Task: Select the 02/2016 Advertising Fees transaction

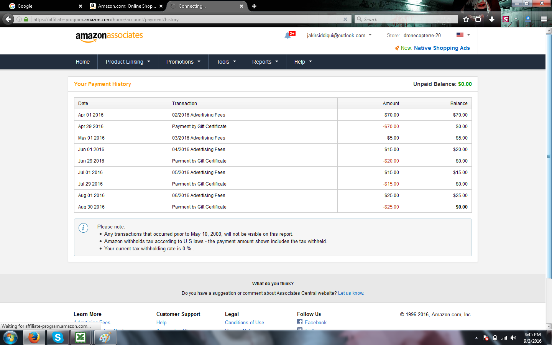Action: [x=199, y=115]
